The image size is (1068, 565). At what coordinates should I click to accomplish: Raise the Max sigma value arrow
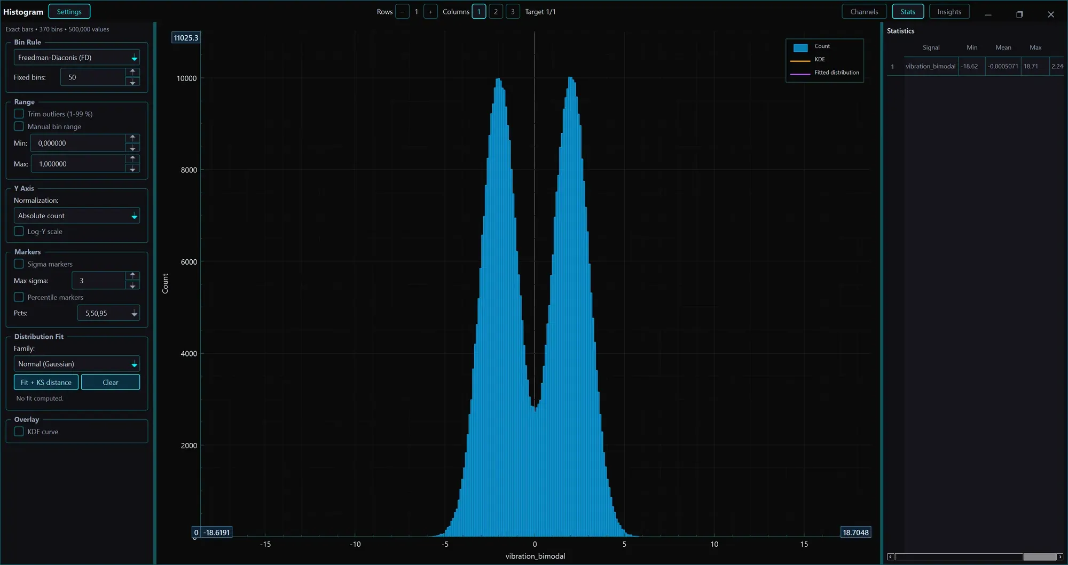coord(132,275)
